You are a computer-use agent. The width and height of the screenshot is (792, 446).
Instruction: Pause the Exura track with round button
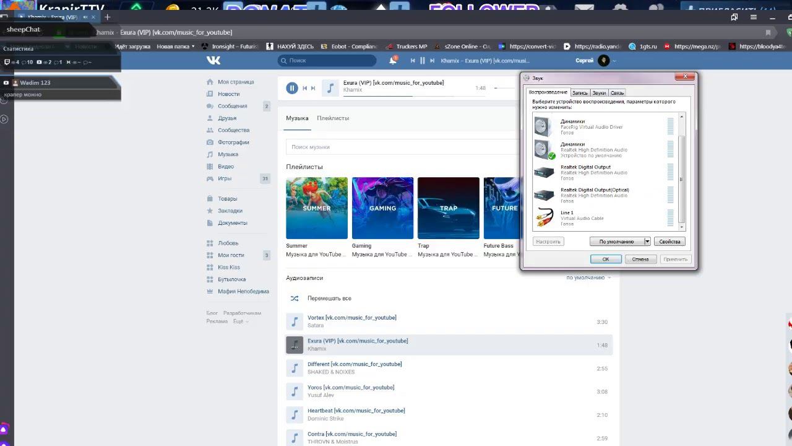coord(292,88)
